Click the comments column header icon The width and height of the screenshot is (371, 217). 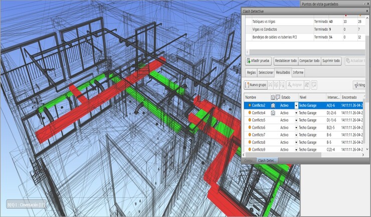(x=278, y=97)
